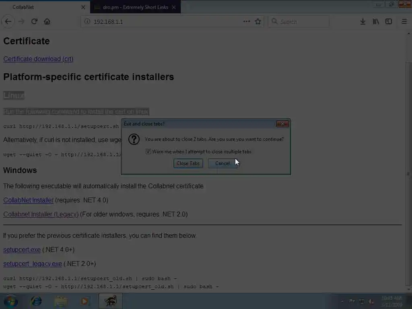Click the Action Center flag tray icon
Viewport: 412px width, 309px height.
352,301
